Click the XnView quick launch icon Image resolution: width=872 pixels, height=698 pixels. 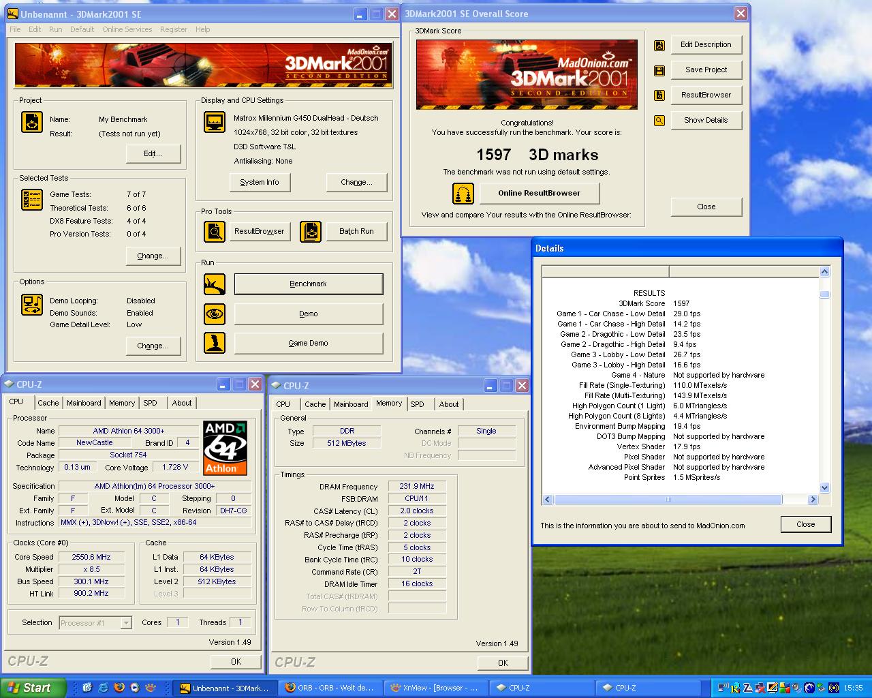point(151,688)
